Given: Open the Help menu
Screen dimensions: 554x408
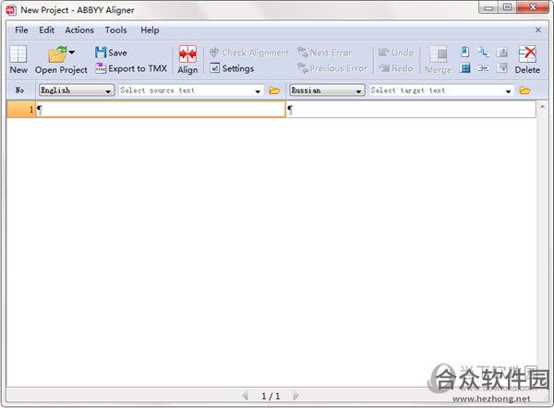Looking at the screenshot, I should [x=150, y=30].
